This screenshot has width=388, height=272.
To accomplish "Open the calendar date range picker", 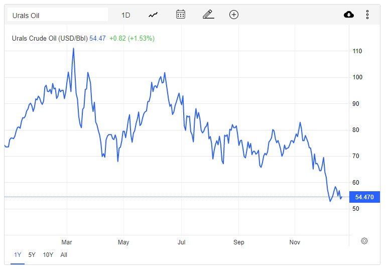I will coord(181,15).
